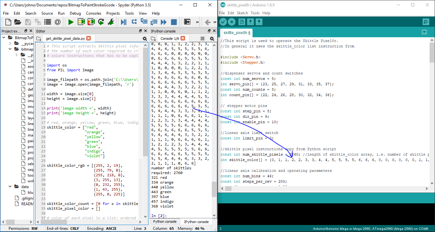
Task: Click IPython console vertical scrollbar
Action: coord(214,189)
